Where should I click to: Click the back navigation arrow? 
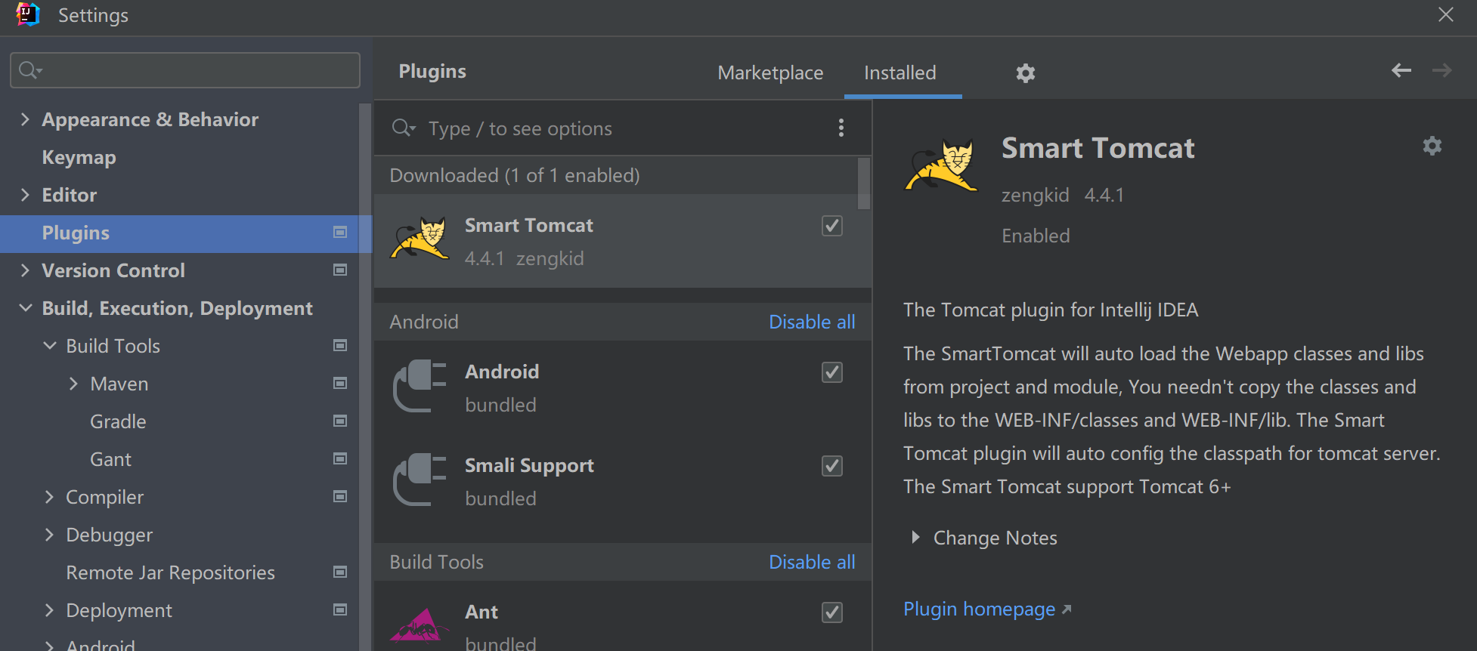tap(1401, 70)
